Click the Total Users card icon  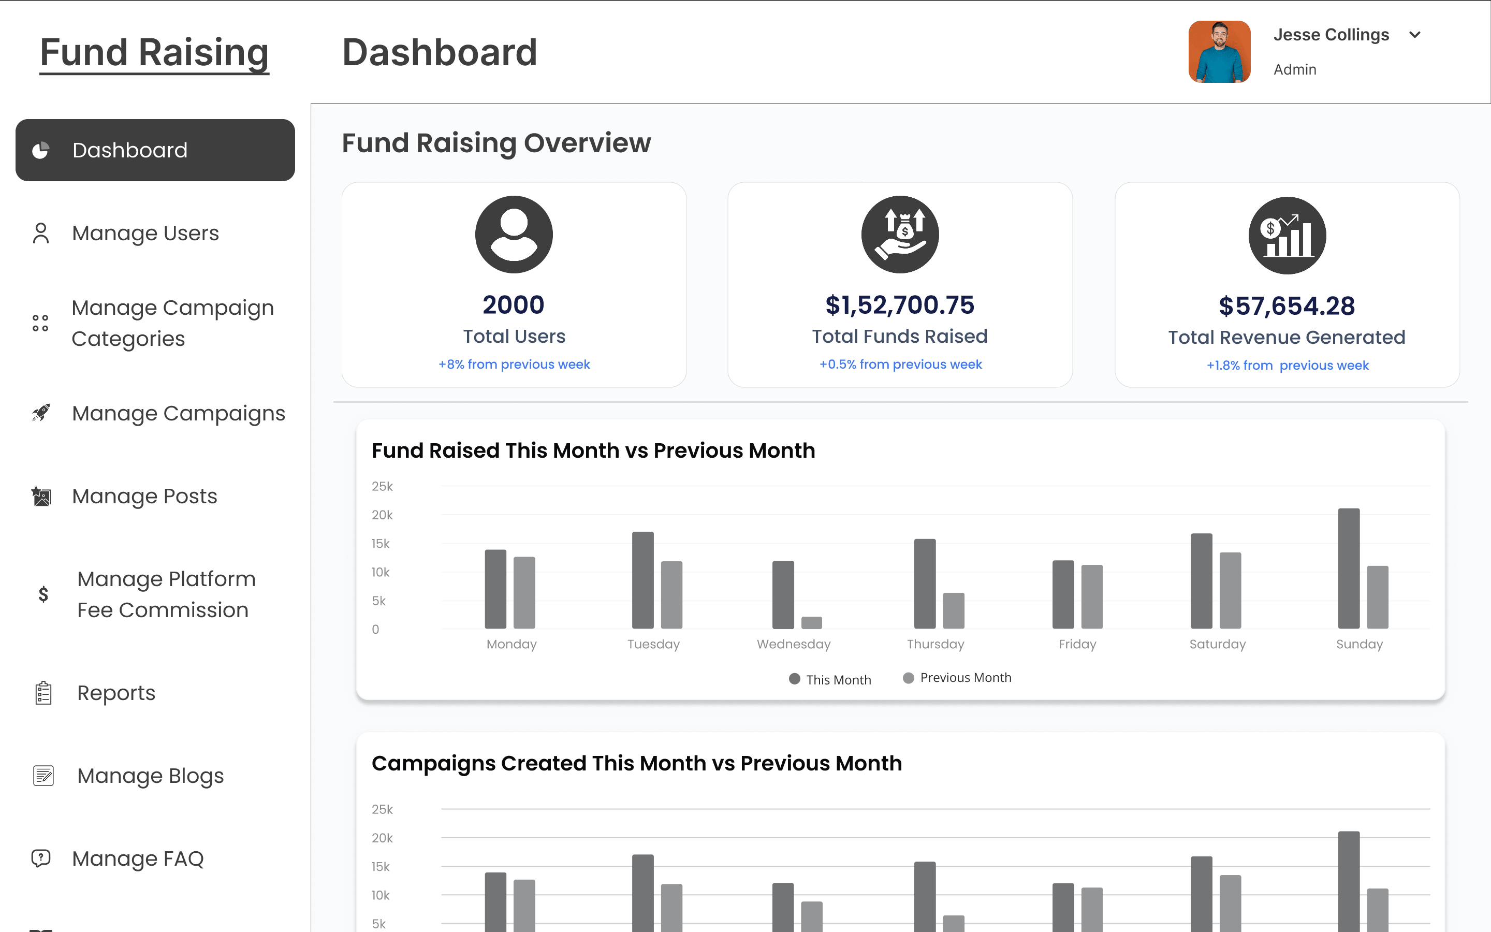(513, 235)
